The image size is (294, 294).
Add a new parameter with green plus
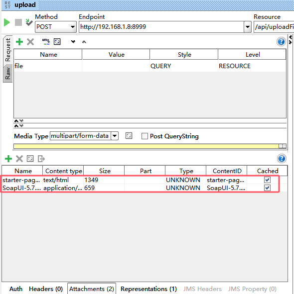pos(19,42)
